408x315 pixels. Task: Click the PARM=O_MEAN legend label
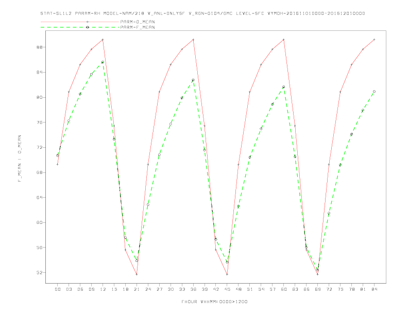click(x=138, y=22)
